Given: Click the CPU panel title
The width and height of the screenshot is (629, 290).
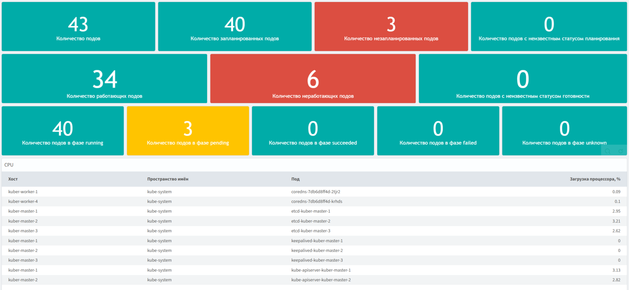Looking at the screenshot, I should click(9, 165).
